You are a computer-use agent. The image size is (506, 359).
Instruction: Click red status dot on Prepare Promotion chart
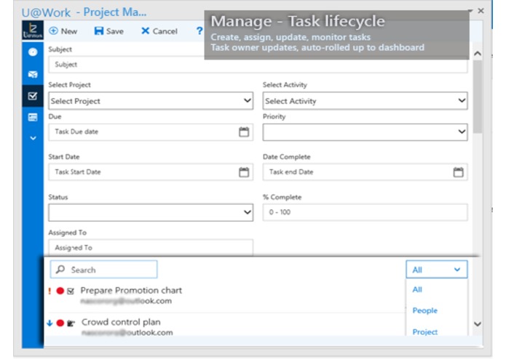coord(60,291)
